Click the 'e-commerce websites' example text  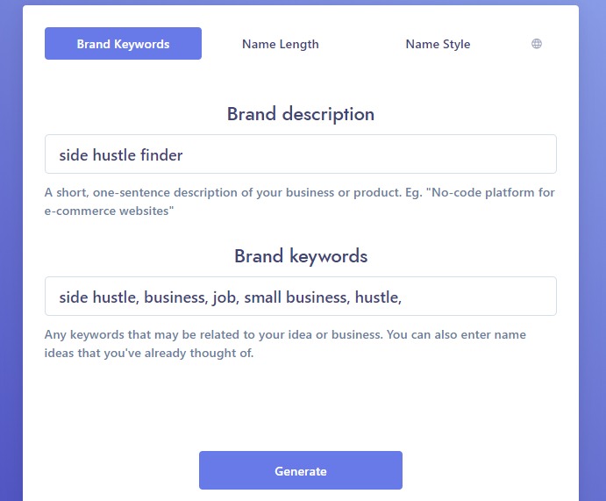point(109,211)
